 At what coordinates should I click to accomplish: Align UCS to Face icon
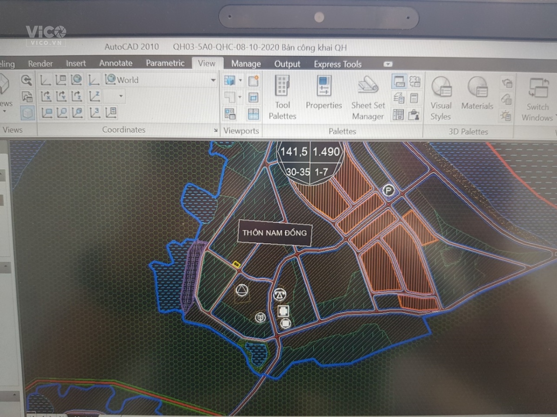[78, 113]
